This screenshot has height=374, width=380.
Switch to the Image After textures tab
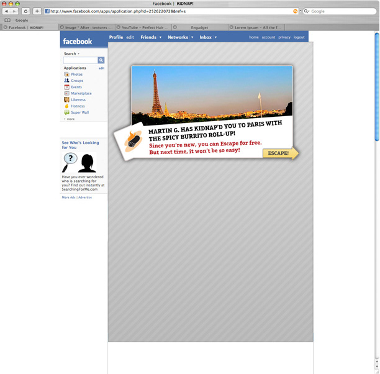pos(87,27)
